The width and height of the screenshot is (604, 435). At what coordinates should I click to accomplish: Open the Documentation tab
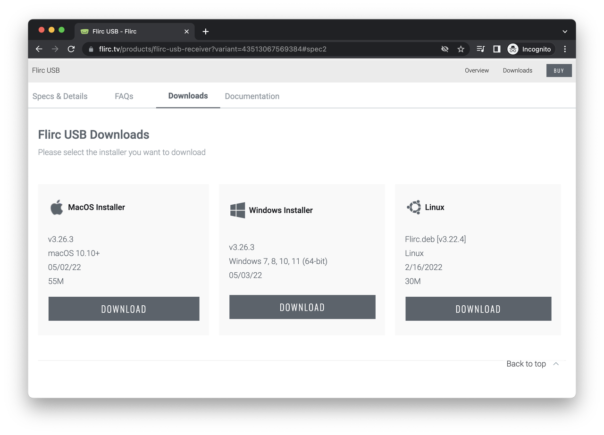click(252, 96)
